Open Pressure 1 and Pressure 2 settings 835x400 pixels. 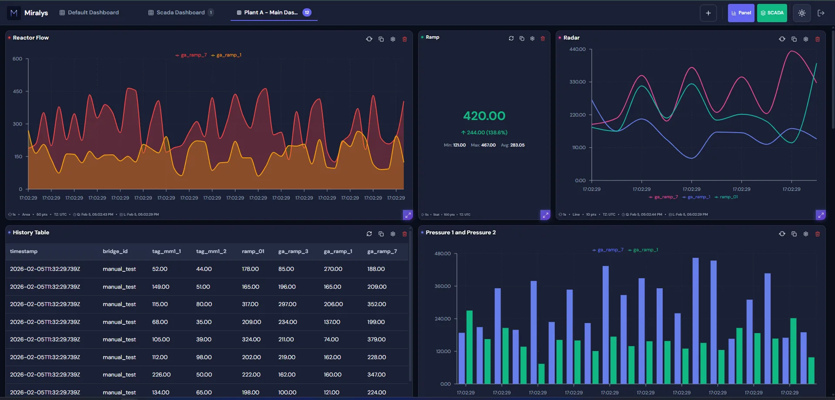point(806,234)
